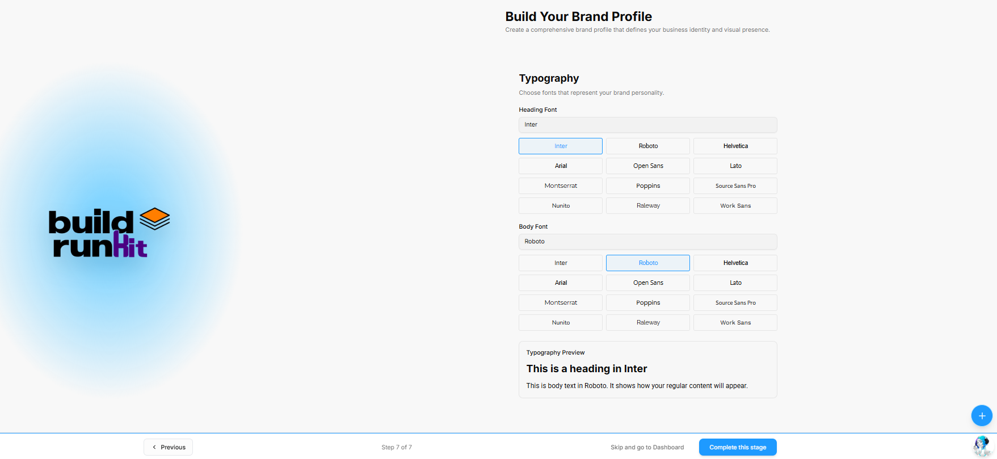Viewport: 997px width, 459px height.
Task: Pick Montserrat for the body font
Action: click(x=561, y=302)
